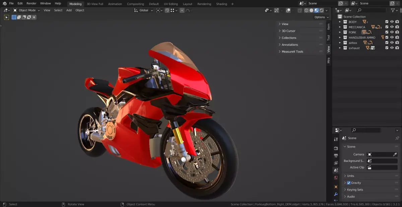
Task: Open the Item sidebar tab
Action: (329, 26)
